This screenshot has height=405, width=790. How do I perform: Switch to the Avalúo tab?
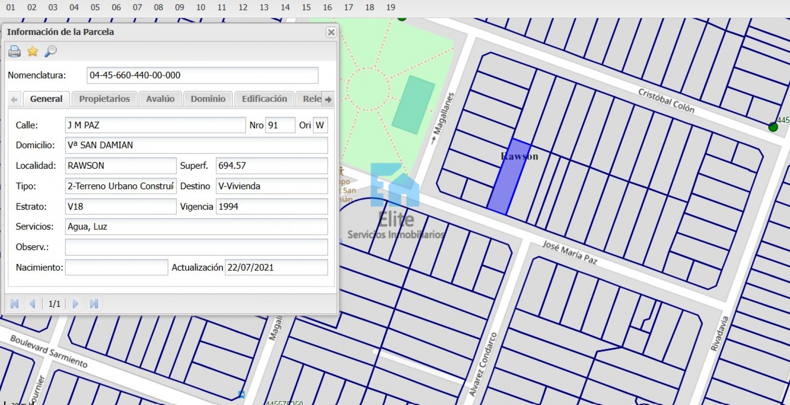(x=160, y=99)
